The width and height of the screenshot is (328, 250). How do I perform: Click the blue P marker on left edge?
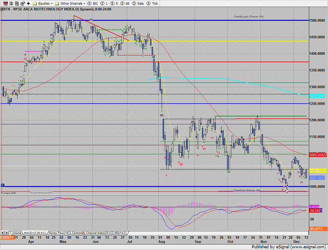coord(3,185)
